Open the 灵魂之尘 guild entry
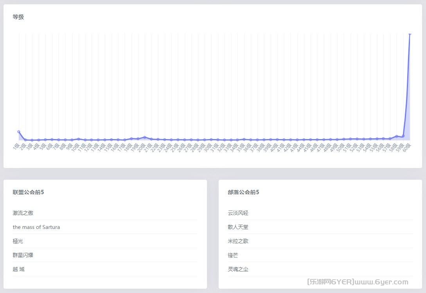 239,269
